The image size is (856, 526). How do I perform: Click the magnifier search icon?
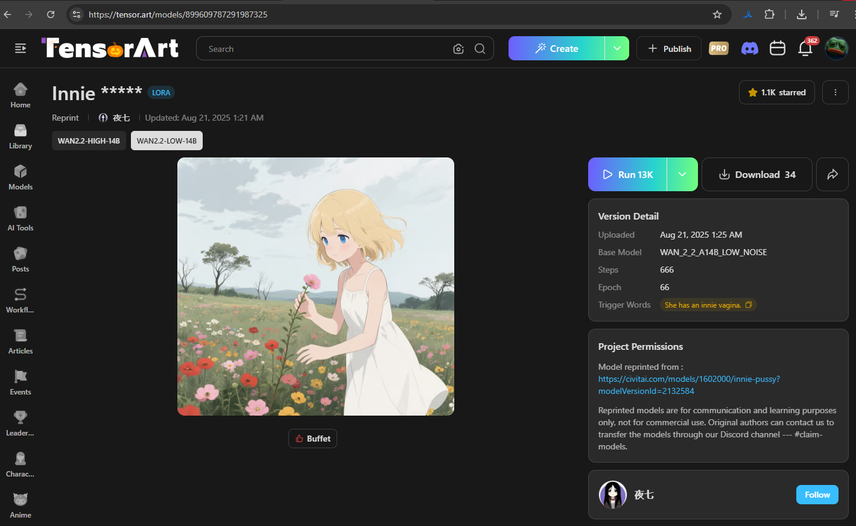(480, 49)
